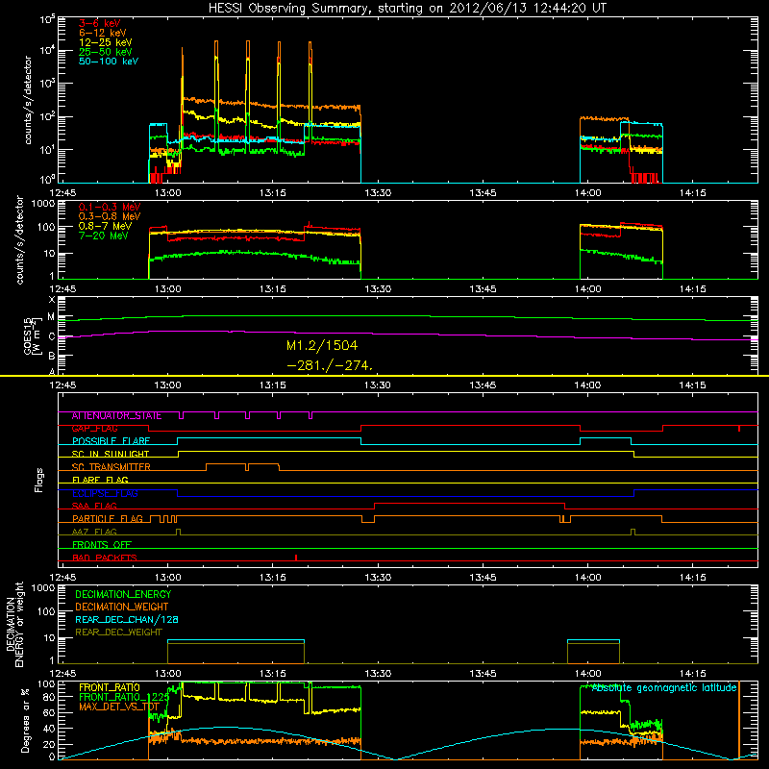Click the M1.2/1504 flare annotation
Viewport: 769px width, 769px height.
pos(322,346)
